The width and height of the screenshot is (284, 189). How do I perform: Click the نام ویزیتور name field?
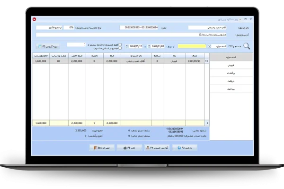pyautogui.click(x=207, y=27)
